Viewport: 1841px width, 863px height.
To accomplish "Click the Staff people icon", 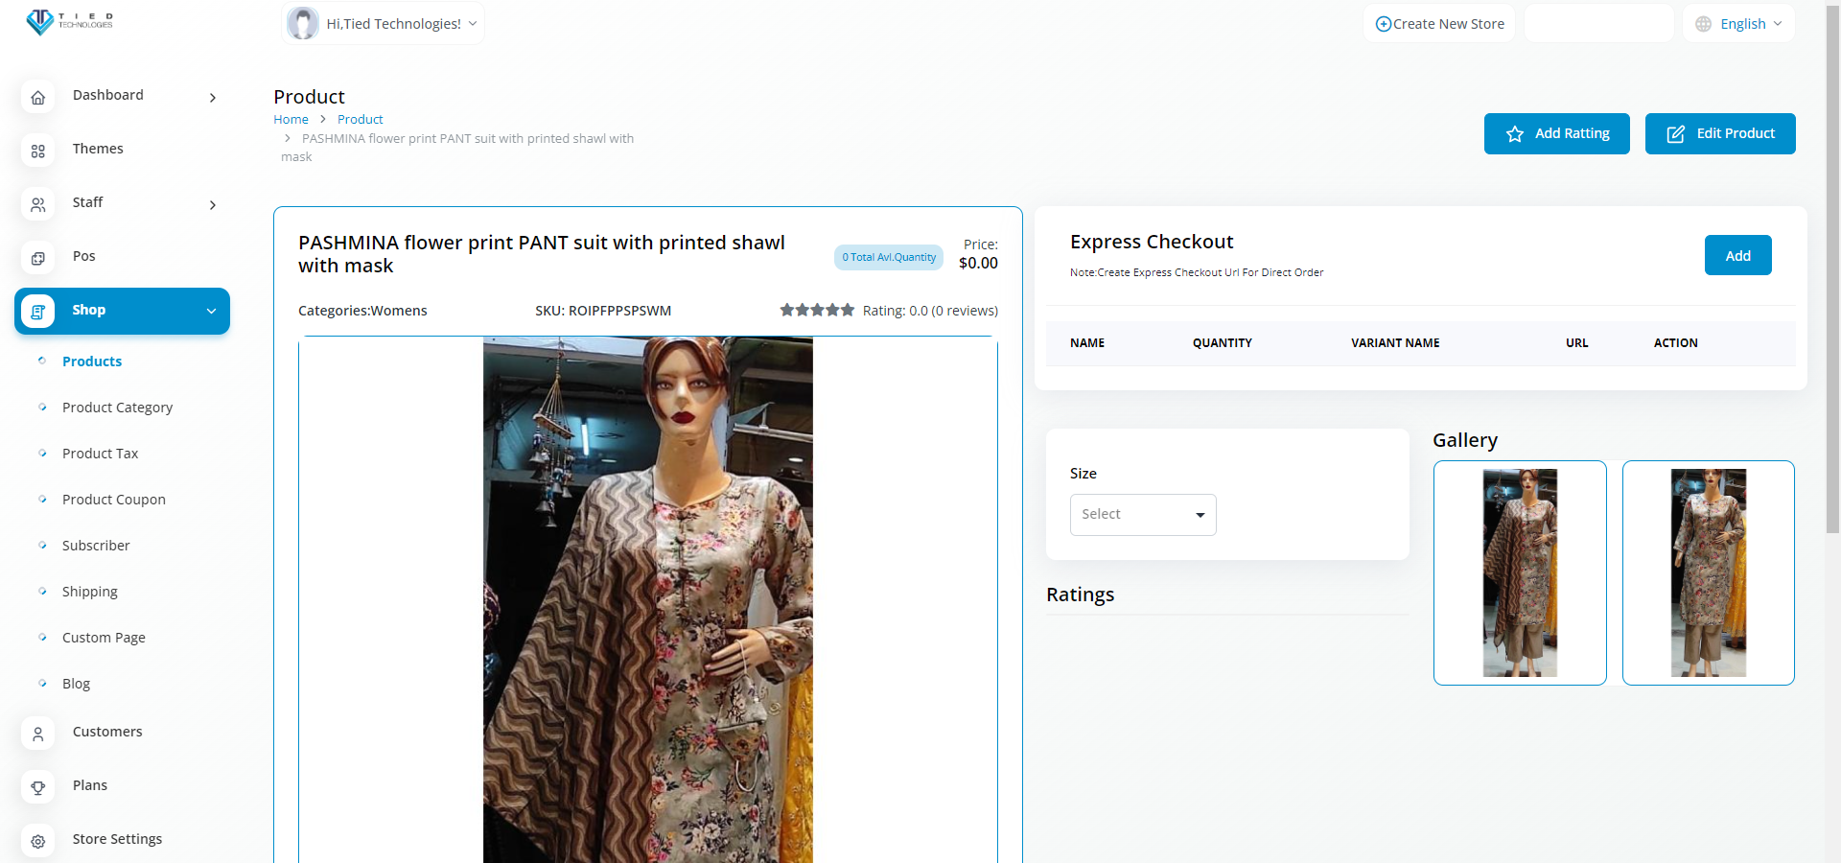I will coord(38,204).
